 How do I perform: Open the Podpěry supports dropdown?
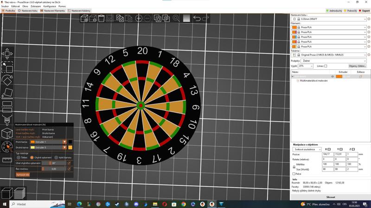coord(333,61)
